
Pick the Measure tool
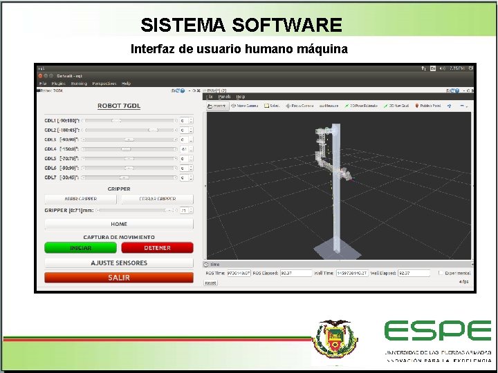[x=329, y=106]
